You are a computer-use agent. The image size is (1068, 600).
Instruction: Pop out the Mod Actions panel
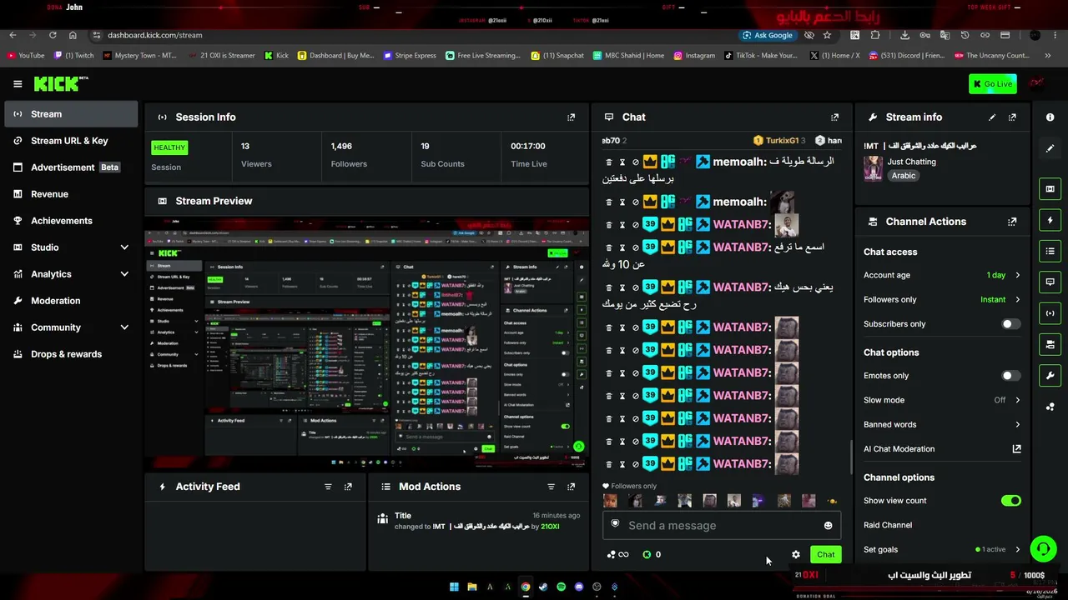pos(571,487)
